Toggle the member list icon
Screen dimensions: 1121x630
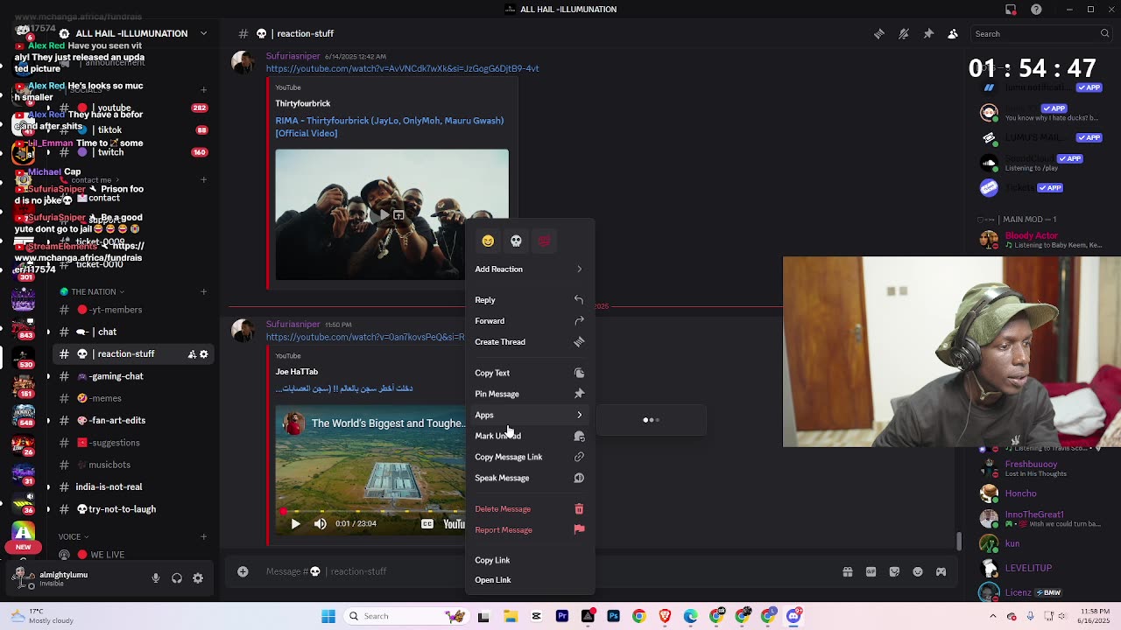[953, 34]
